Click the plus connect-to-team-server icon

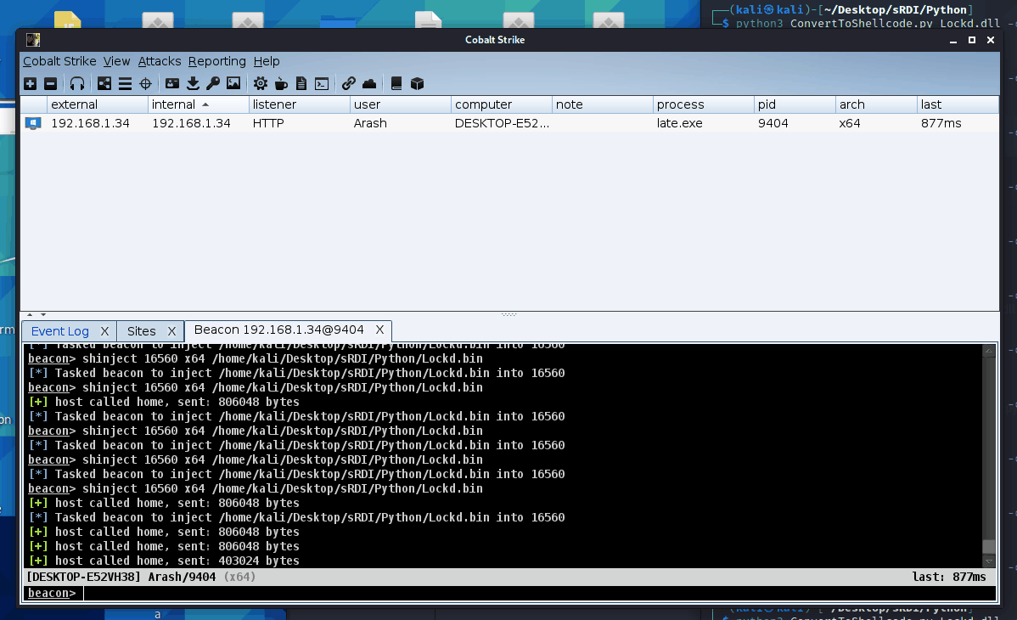coord(30,84)
